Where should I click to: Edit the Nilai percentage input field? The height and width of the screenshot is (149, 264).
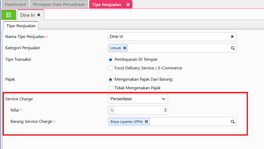[141, 110]
